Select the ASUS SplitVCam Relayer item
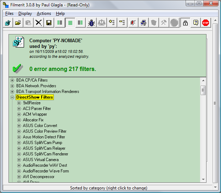 pyautogui.click(x=44, y=148)
